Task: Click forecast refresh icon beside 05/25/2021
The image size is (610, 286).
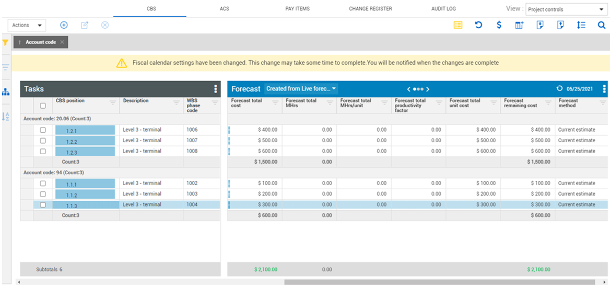Action: click(559, 89)
